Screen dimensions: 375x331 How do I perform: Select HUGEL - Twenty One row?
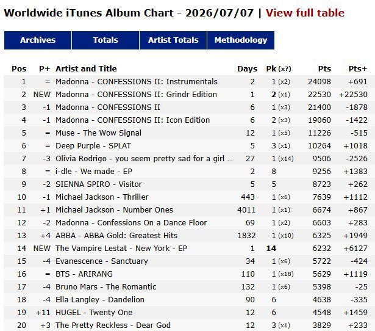[x=189, y=313]
